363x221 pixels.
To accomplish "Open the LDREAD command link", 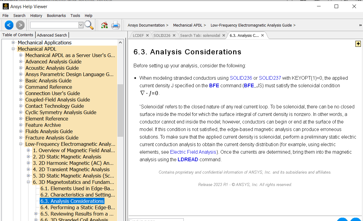I will point(188,160).
